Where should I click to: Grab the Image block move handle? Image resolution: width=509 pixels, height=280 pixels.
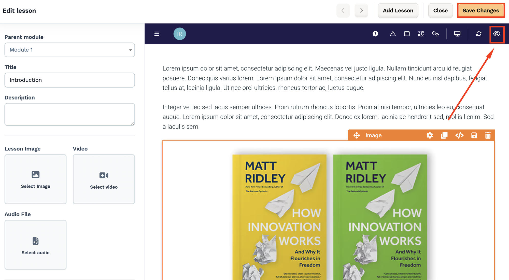click(x=357, y=135)
